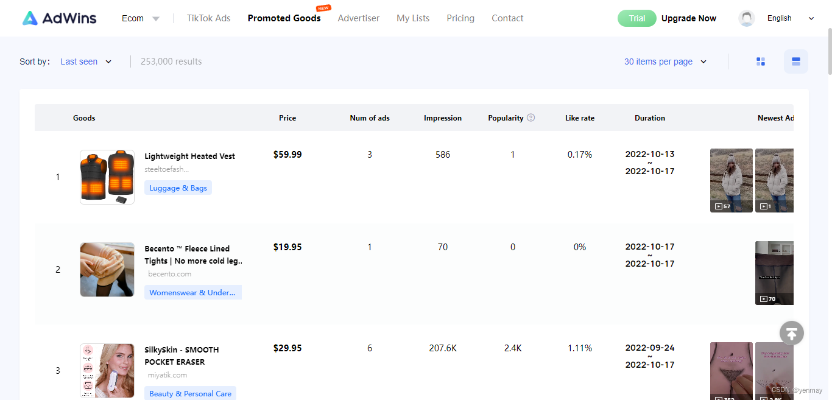
Task: Click the Trial button
Action: pyautogui.click(x=637, y=18)
